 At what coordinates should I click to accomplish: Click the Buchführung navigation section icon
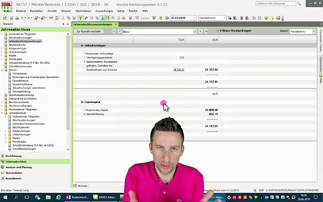3,156
